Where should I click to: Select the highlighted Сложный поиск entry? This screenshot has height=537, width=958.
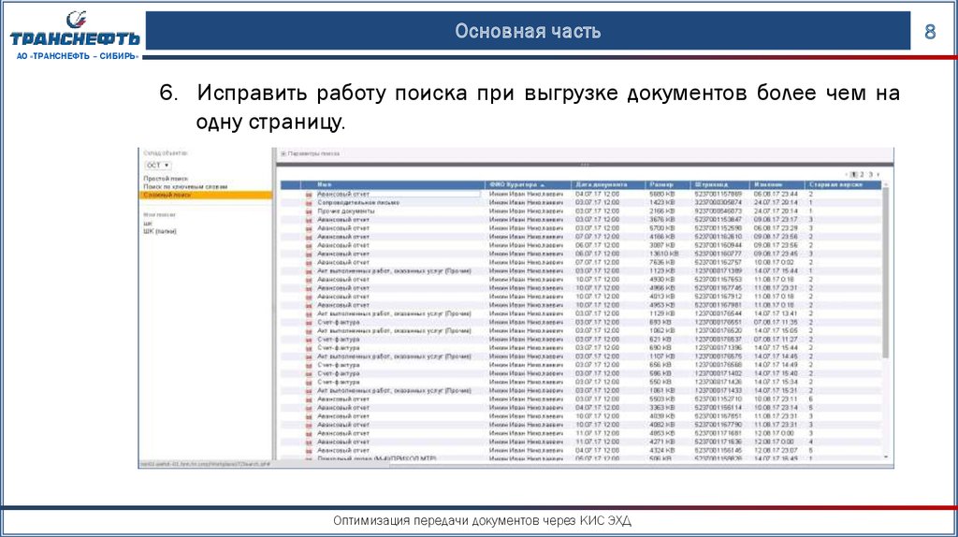coord(205,195)
